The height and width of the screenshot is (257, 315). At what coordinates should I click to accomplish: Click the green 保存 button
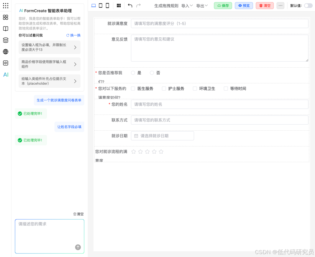point(223,6)
